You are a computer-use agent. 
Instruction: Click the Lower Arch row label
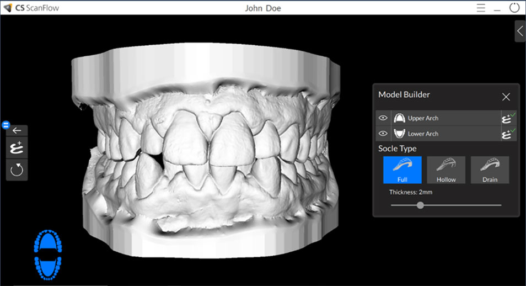click(x=423, y=134)
